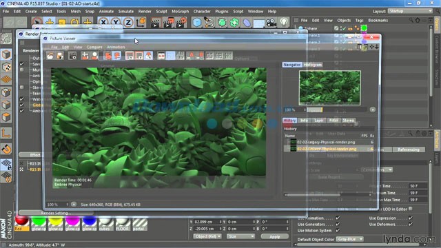Open Default Object Color Gray-Blue dropdown
The image size is (441, 248).
pyautogui.click(x=350, y=239)
